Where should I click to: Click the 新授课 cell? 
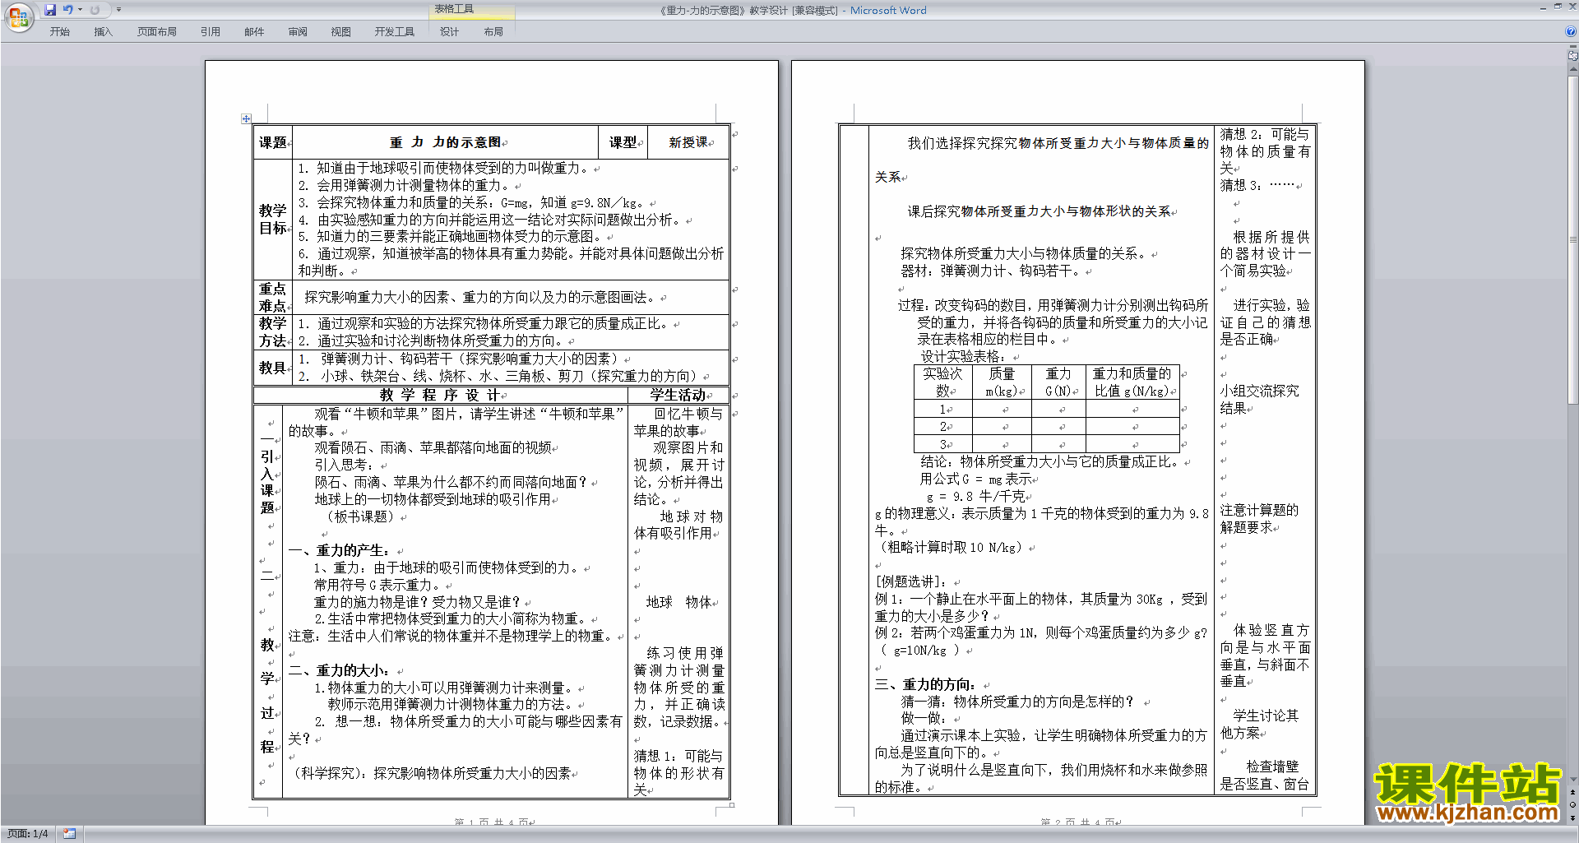click(x=688, y=142)
